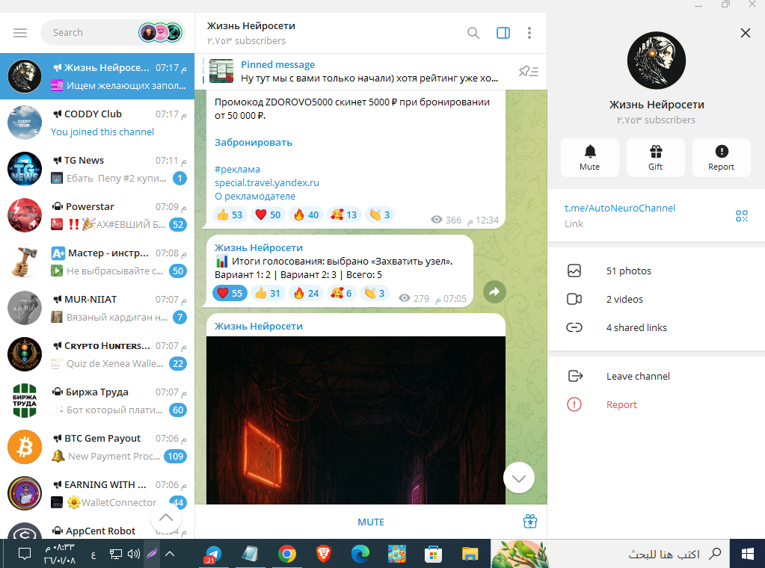Viewport: 765px width, 568px height.
Task: Toggle selected heart reaction with 55
Action: click(x=230, y=293)
